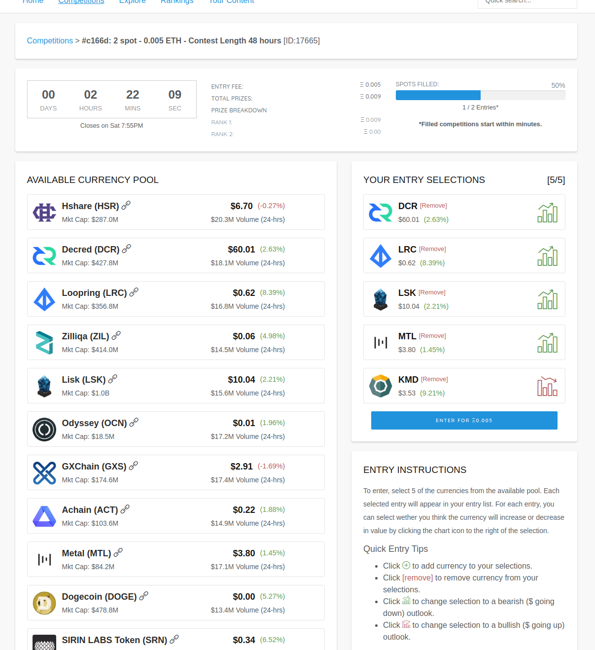The width and height of the screenshot is (595, 650).
Task: Click the $60.01 Decred price in pool
Action: tap(242, 250)
